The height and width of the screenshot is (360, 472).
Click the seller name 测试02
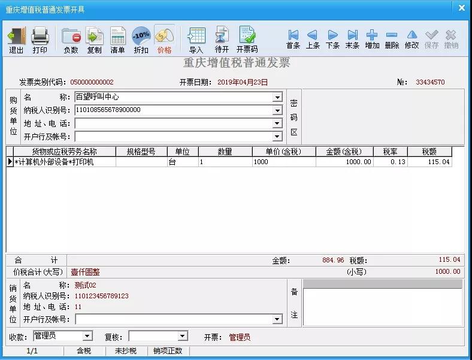pos(86,285)
